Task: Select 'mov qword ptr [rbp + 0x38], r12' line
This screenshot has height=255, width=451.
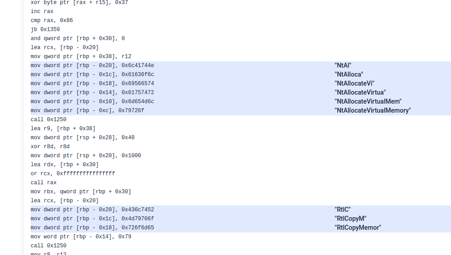Action: (x=81, y=56)
